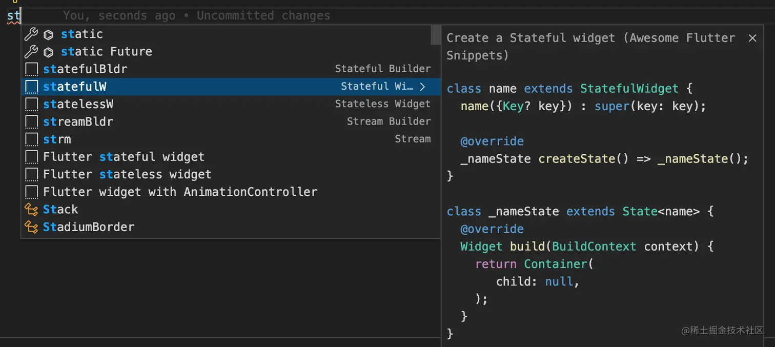Select "Flutter widget with AnimationController" suggestion
This screenshot has width=775, height=347.
(231, 192)
